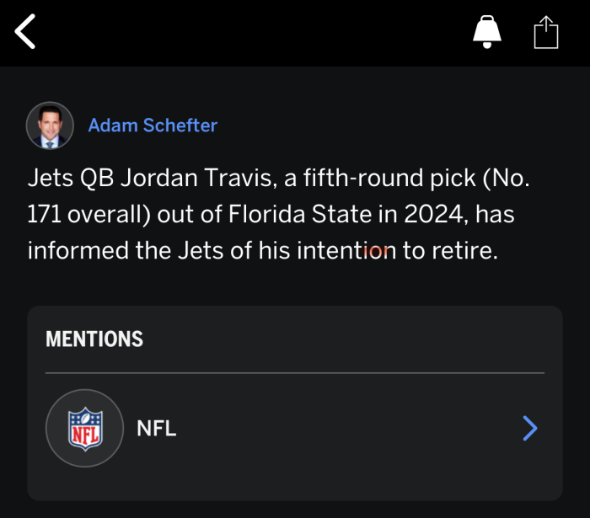Click the divider line under MENTIONS
The height and width of the screenshot is (518, 590).
pyautogui.click(x=295, y=372)
